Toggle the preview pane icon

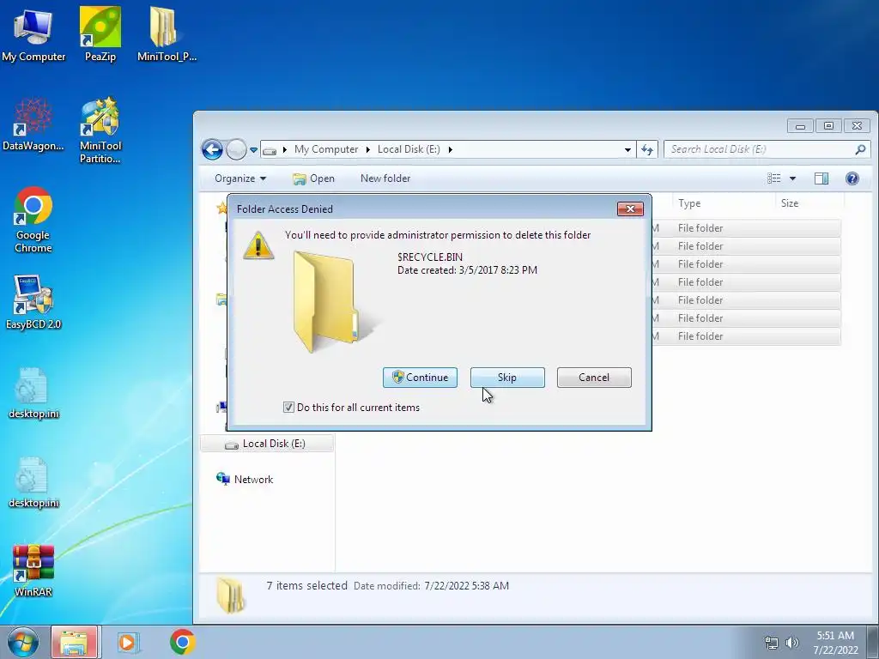click(821, 178)
